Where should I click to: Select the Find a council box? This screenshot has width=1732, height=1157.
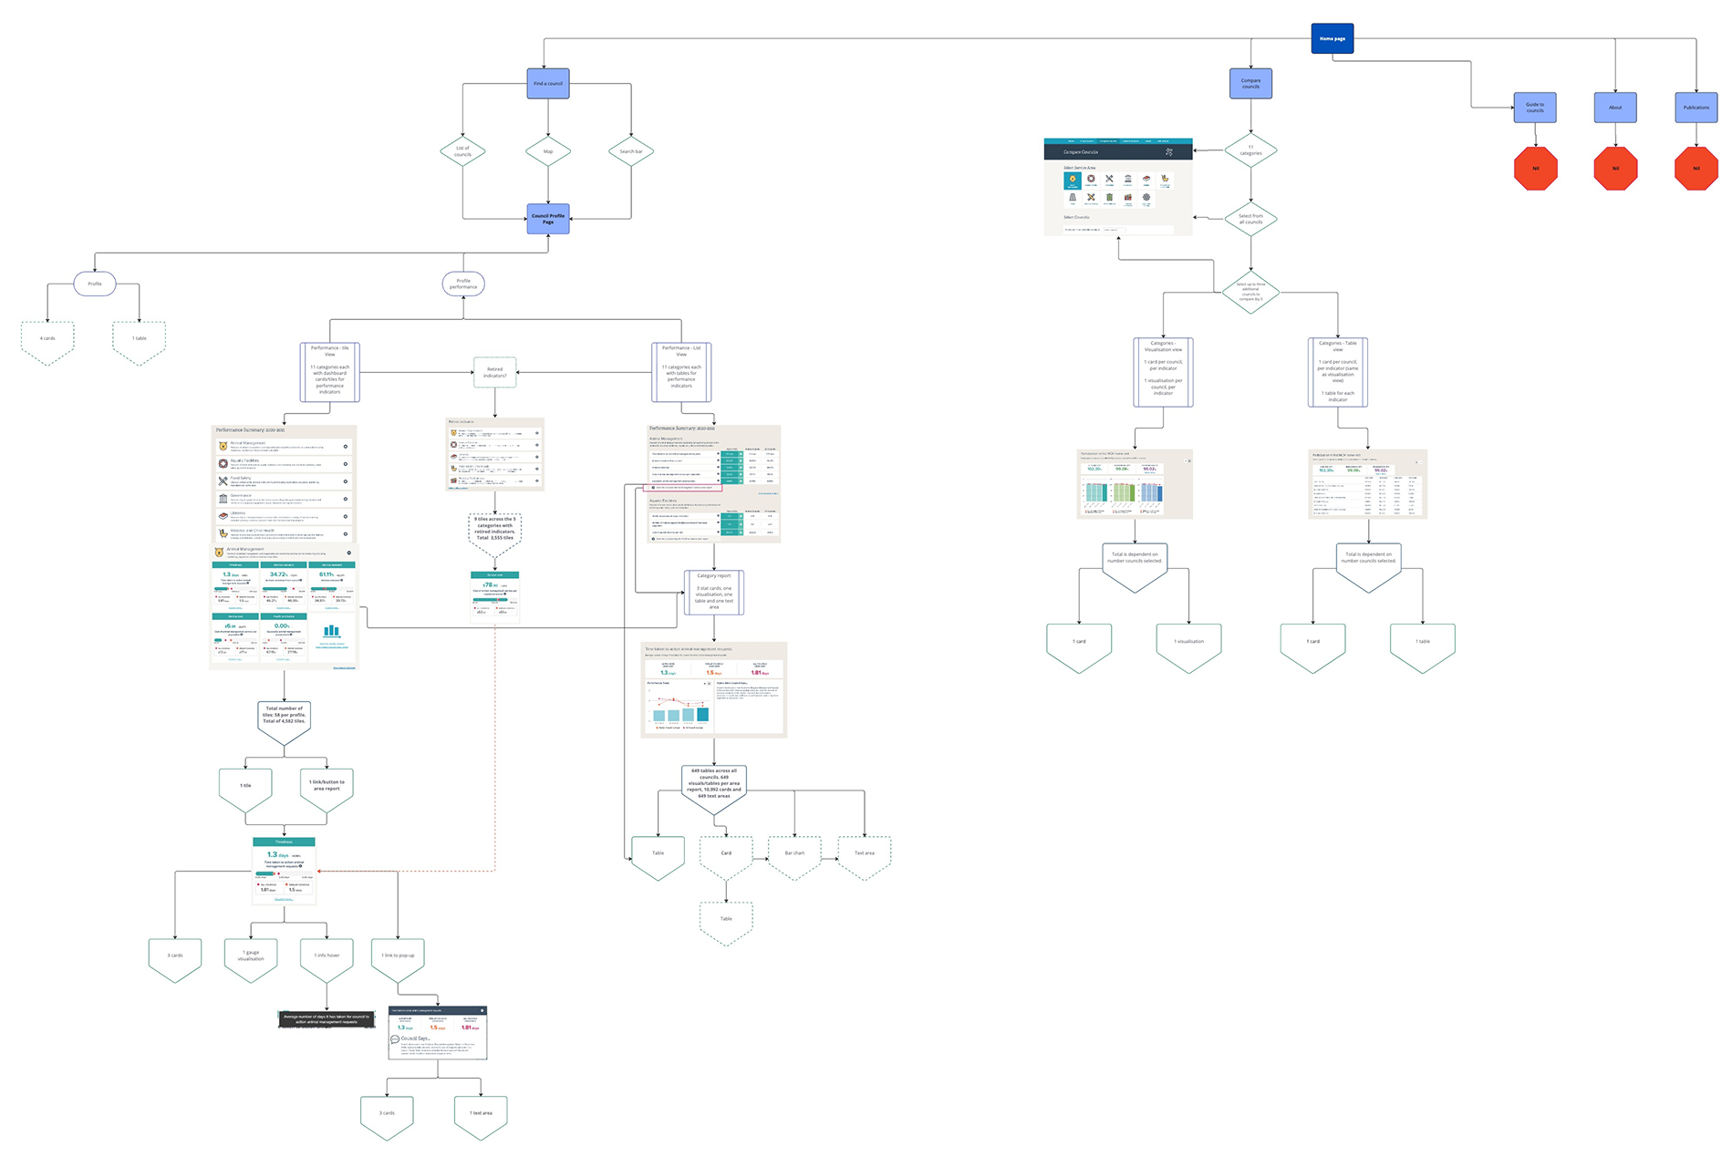548,83
